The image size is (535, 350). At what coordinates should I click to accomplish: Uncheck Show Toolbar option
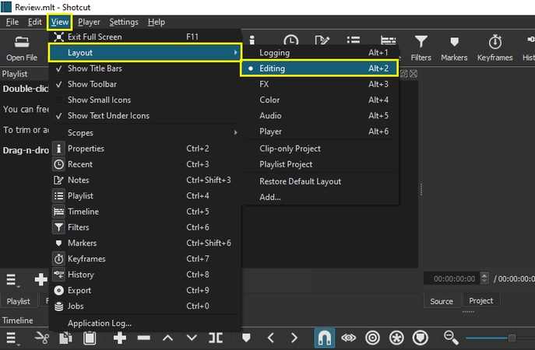pos(146,84)
